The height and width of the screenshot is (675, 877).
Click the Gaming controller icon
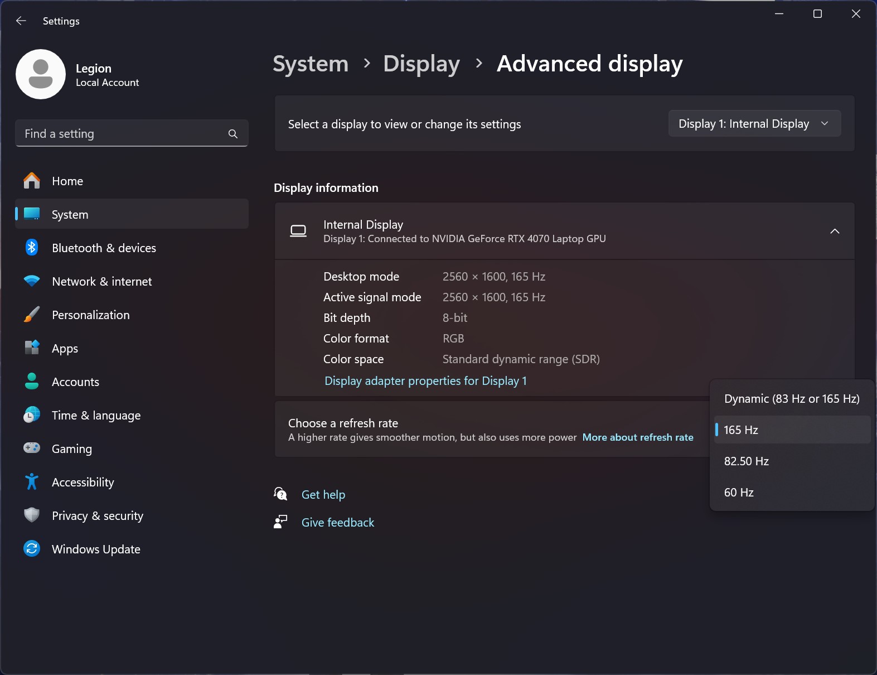pyautogui.click(x=32, y=448)
